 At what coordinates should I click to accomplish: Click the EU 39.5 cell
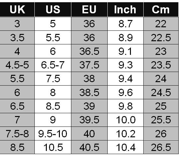[x=89, y=120]
